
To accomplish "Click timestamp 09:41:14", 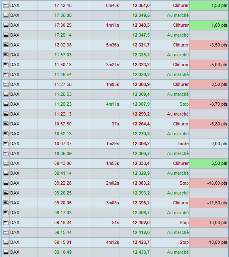I will (63, 173).
